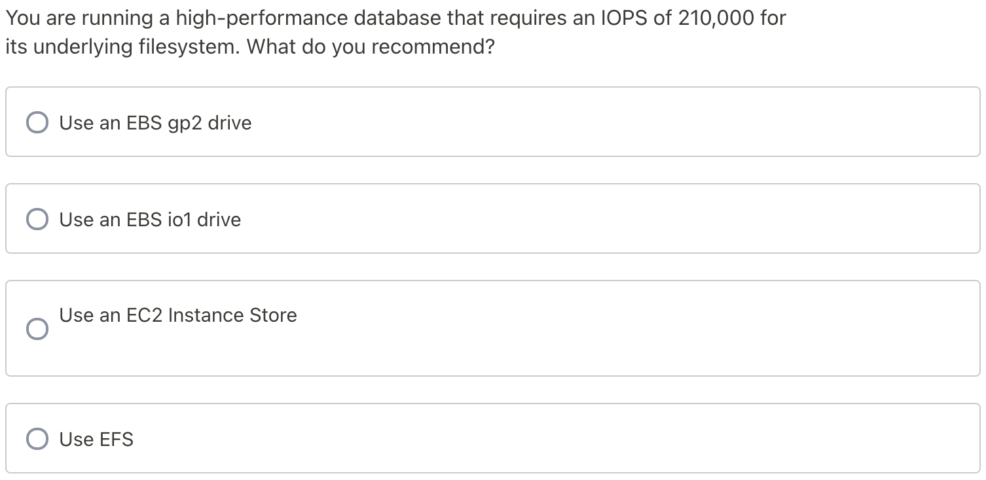This screenshot has height=480, width=986.
Task: Click the "Use an EBS gp2 drive" label
Action: [x=155, y=123]
